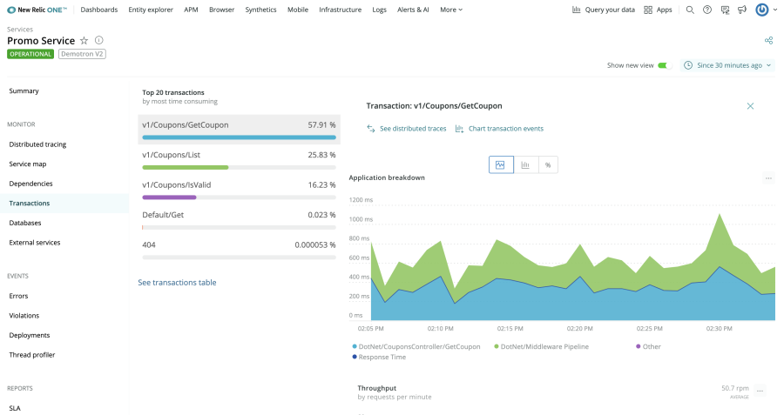Select the percentile view icon
784x415 pixels.
coord(548,164)
